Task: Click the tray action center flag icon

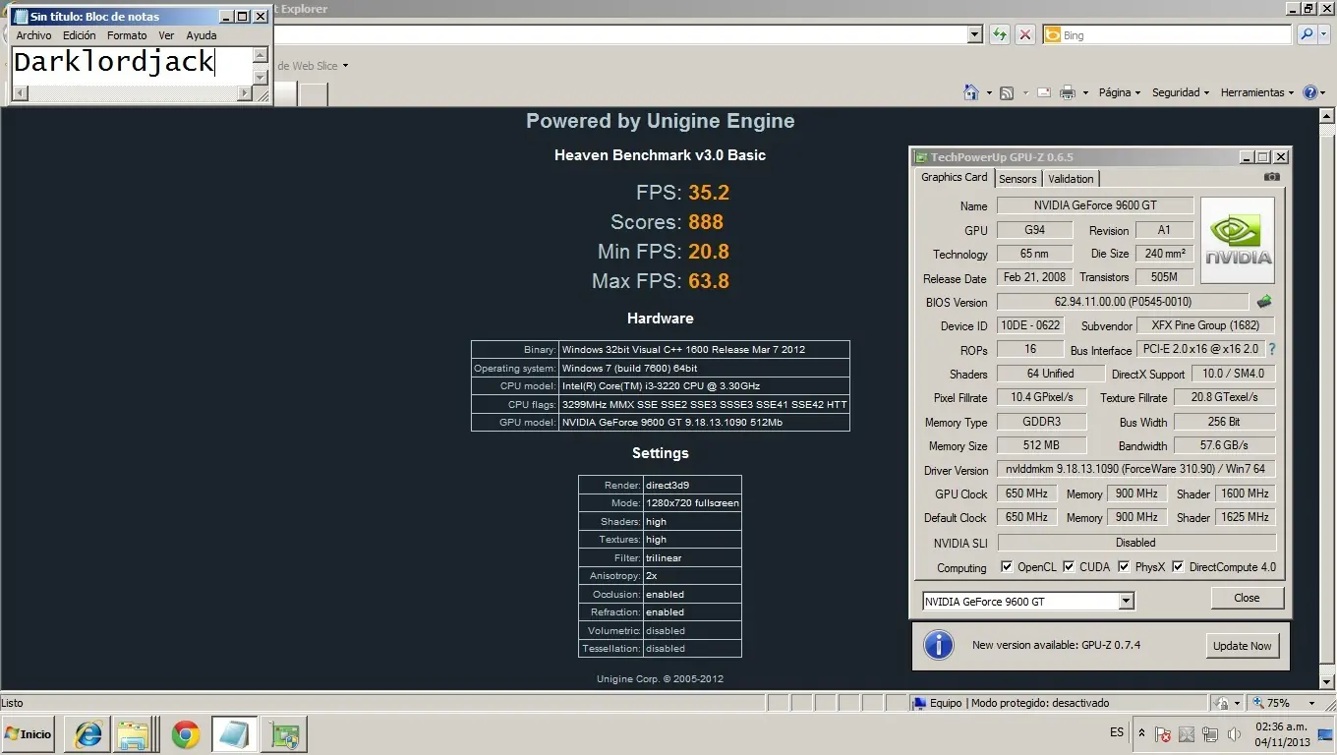Action: (x=1163, y=734)
